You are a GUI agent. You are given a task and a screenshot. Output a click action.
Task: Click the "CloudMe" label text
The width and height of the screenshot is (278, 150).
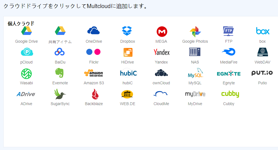click(x=161, y=104)
